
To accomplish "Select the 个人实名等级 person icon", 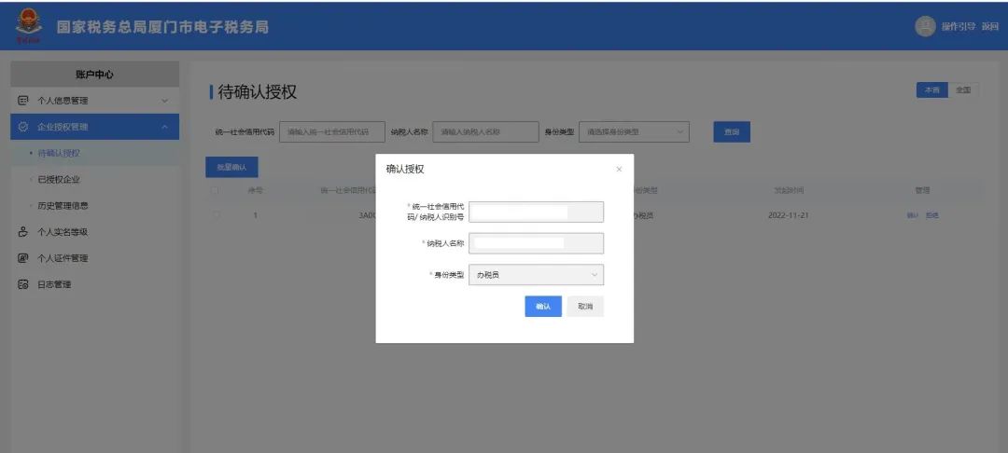I will (23, 232).
